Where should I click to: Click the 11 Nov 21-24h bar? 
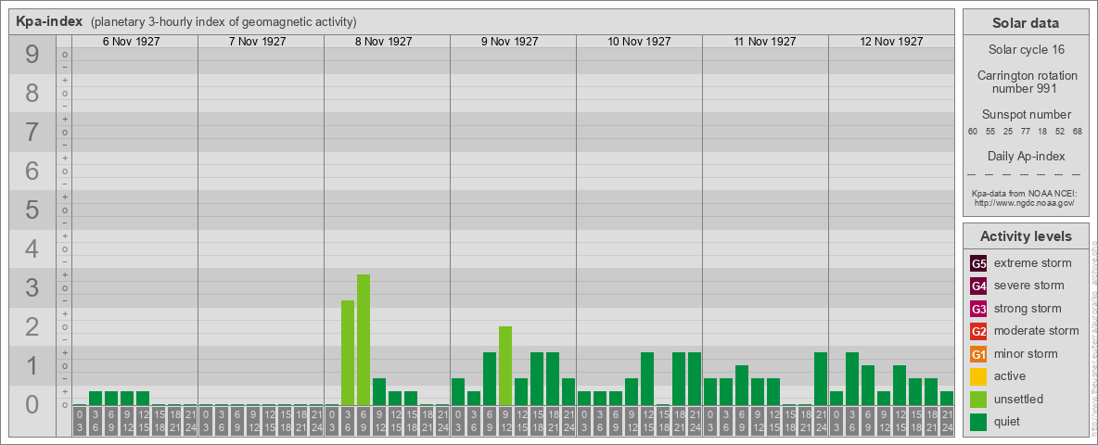820,379
